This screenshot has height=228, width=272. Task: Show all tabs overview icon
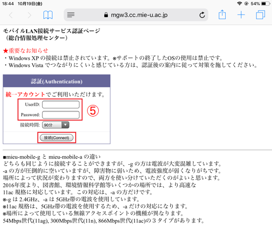(x=260, y=15)
